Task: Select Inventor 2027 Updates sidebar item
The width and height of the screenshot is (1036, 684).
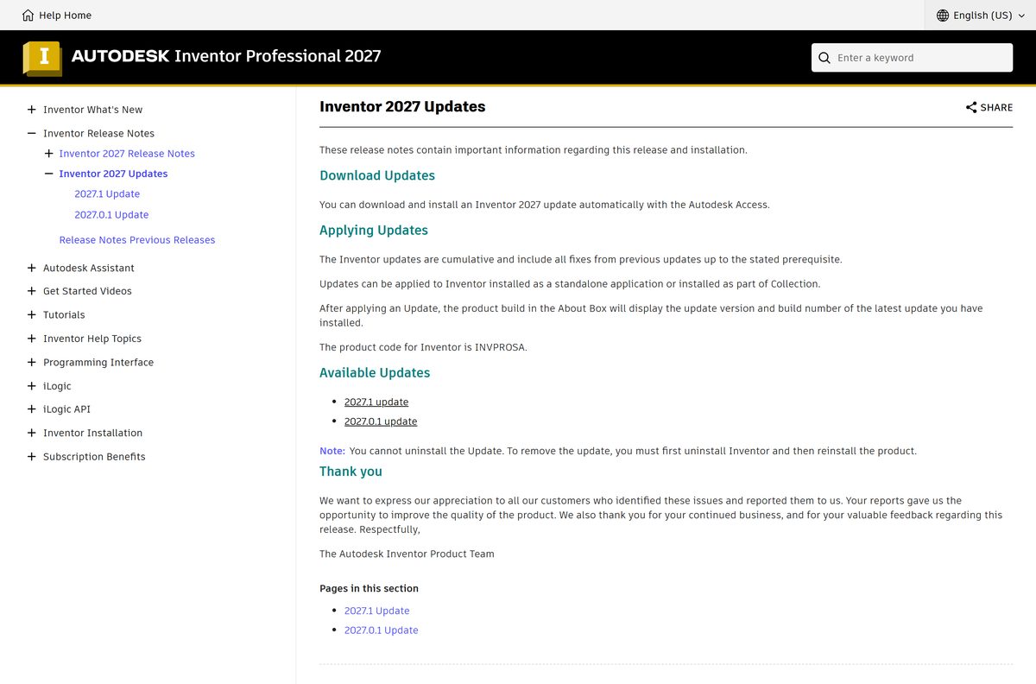Action: 113,174
